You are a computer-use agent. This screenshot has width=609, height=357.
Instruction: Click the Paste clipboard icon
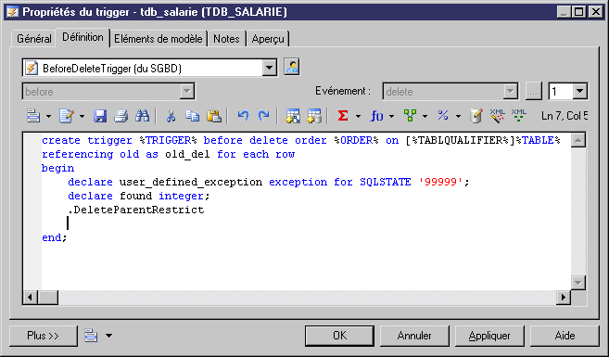214,116
